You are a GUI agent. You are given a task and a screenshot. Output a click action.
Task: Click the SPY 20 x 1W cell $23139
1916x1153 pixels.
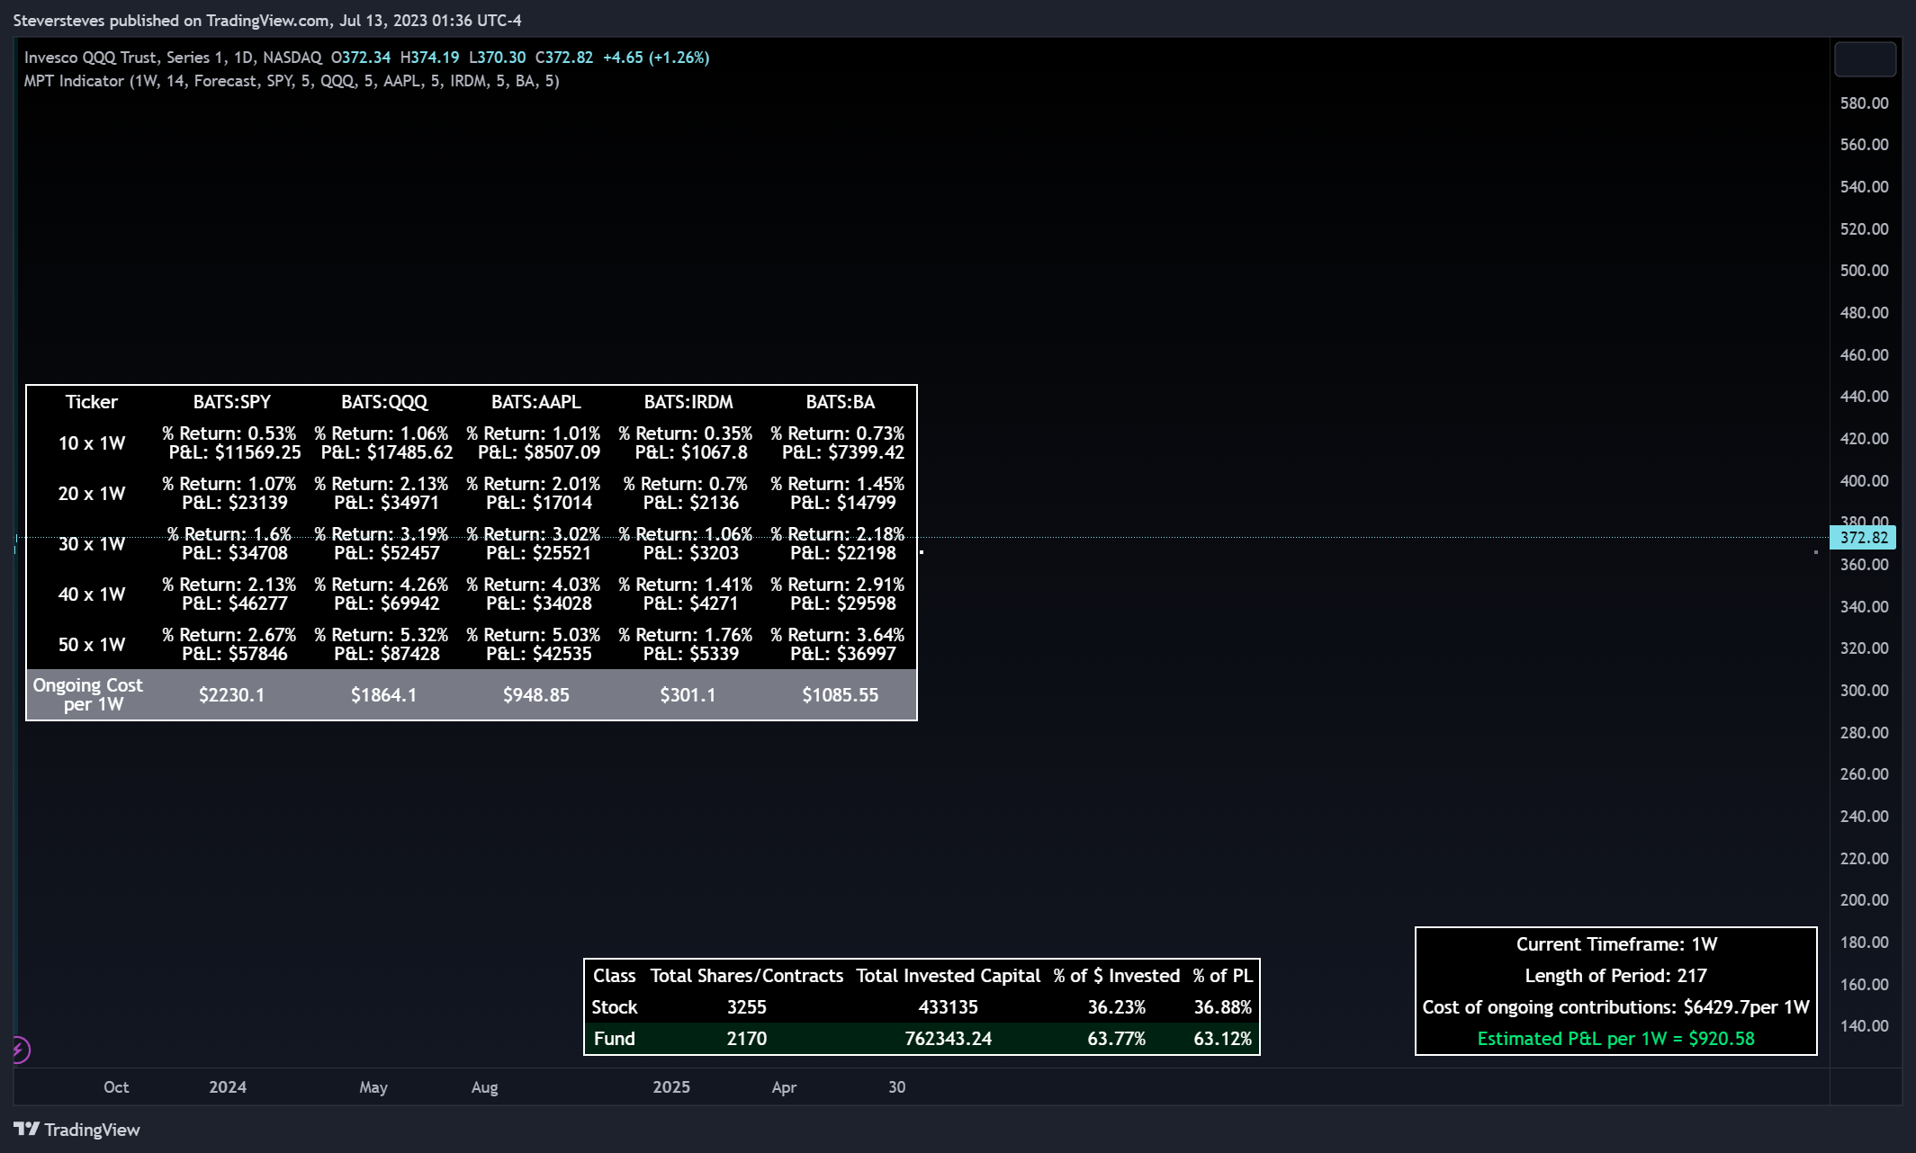tap(234, 503)
